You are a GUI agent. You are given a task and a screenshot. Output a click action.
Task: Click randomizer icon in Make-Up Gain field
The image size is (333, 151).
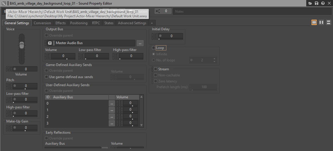(15, 128)
